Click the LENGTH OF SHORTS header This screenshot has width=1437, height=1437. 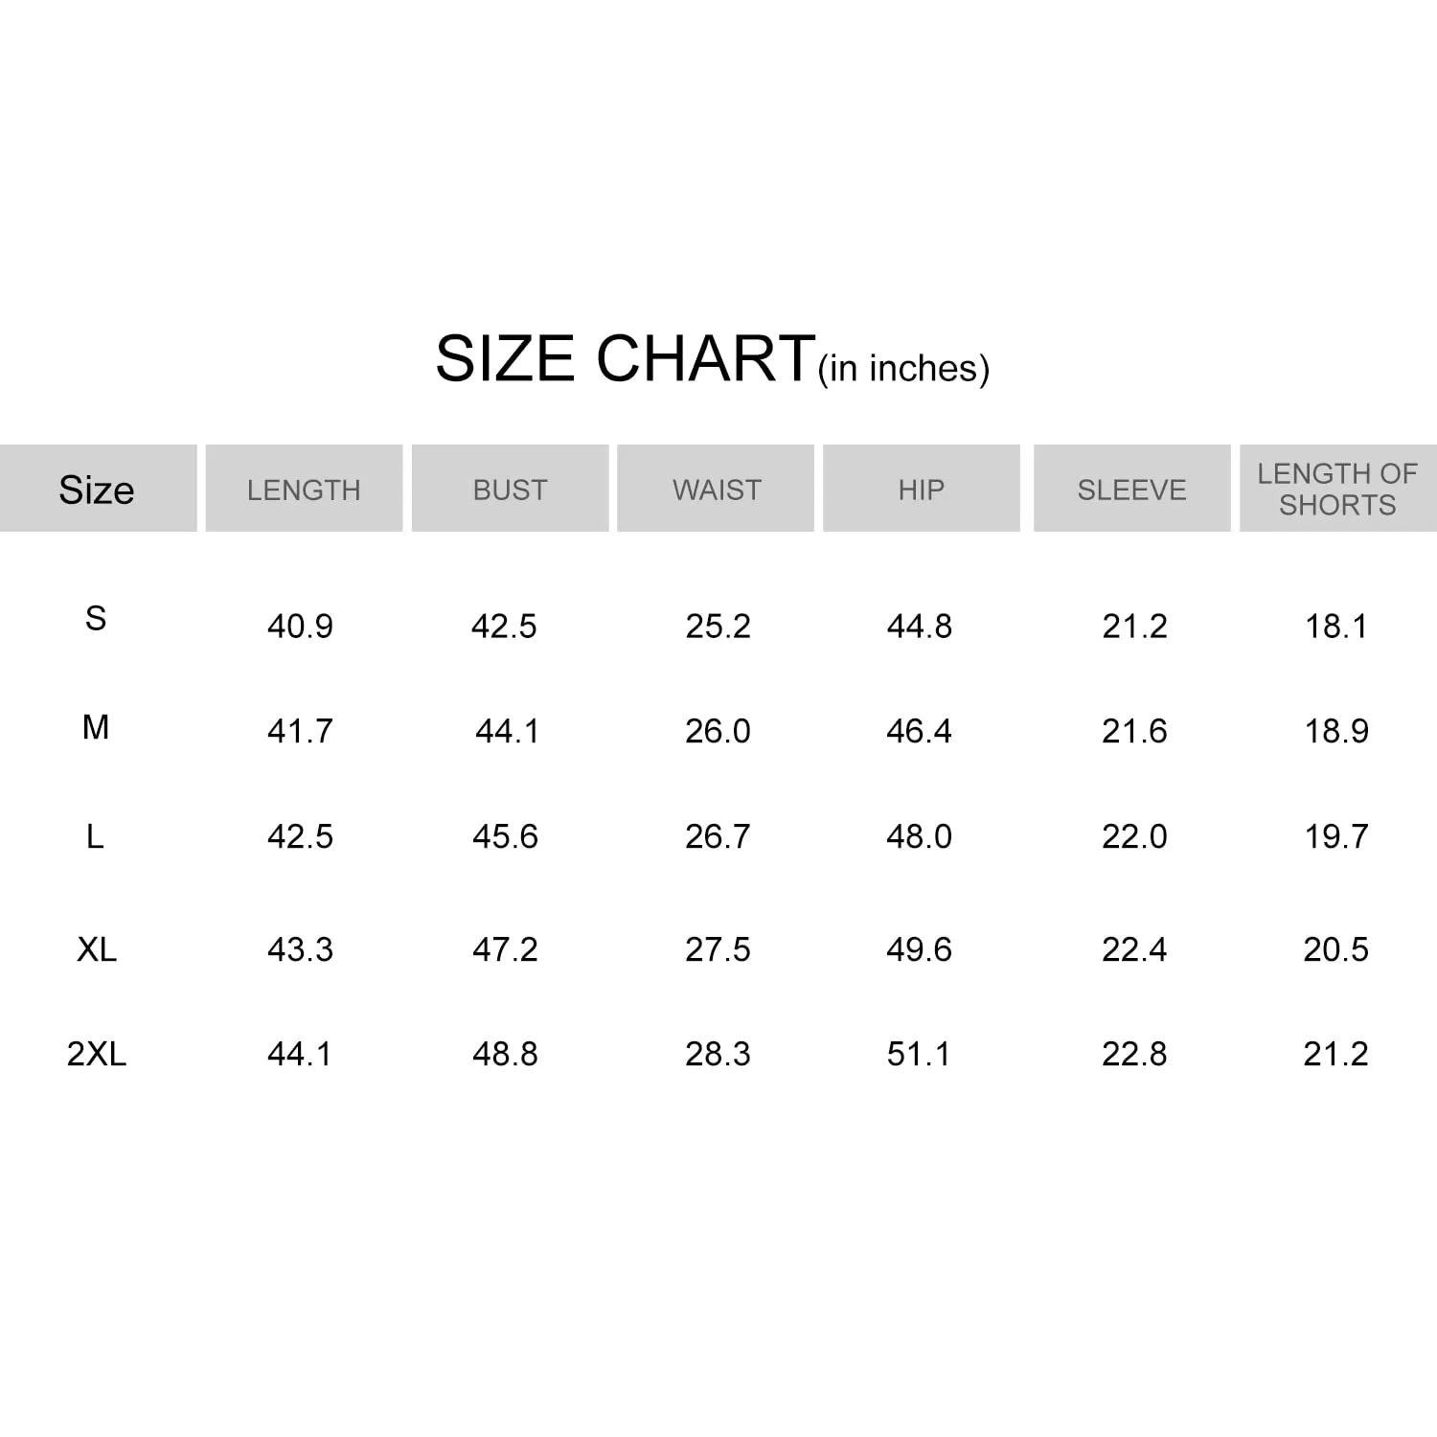pyautogui.click(x=1337, y=489)
